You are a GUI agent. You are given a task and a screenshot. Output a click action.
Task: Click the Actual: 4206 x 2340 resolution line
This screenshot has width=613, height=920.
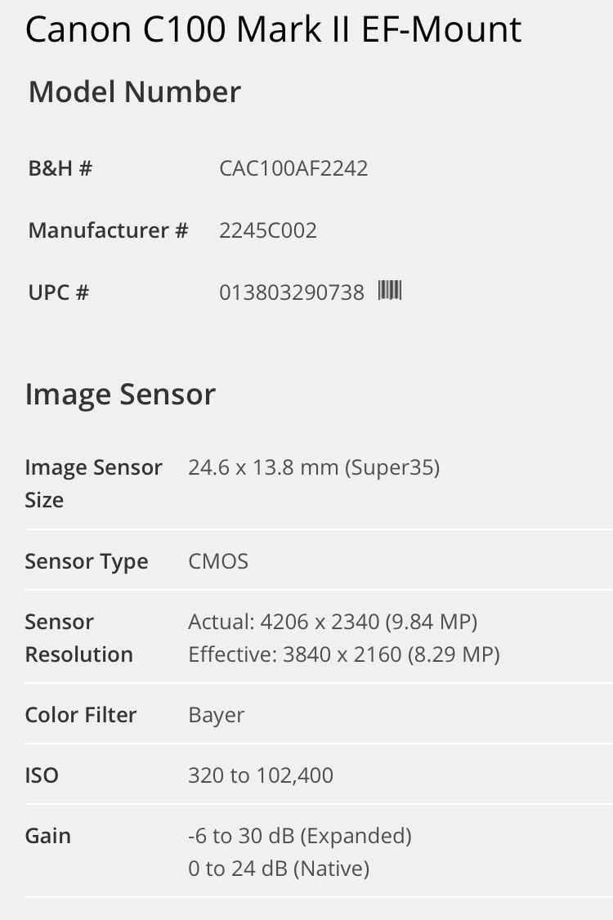[x=333, y=622]
